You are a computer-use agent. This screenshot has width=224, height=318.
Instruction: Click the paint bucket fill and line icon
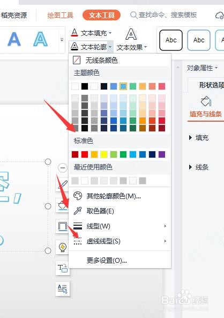point(206,101)
